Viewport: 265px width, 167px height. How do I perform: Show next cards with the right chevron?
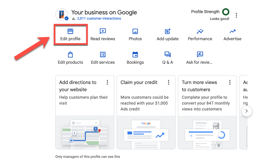pos(247,111)
